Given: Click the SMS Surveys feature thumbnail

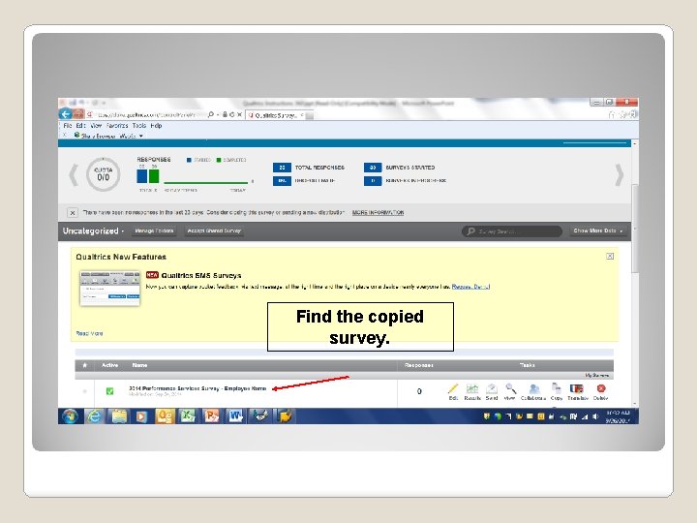Looking at the screenshot, I should [109, 289].
